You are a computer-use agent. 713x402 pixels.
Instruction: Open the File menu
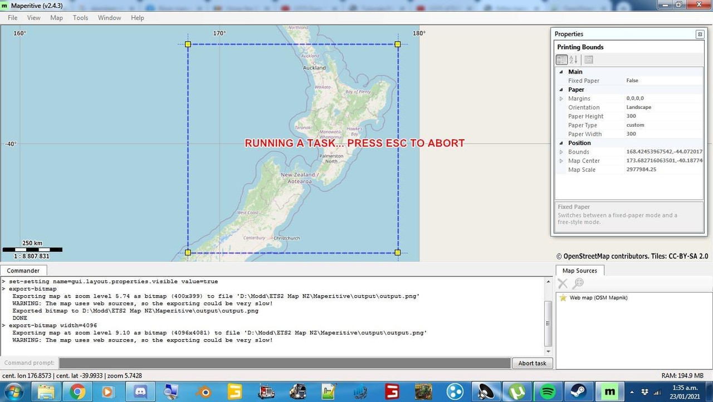pyautogui.click(x=12, y=18)
